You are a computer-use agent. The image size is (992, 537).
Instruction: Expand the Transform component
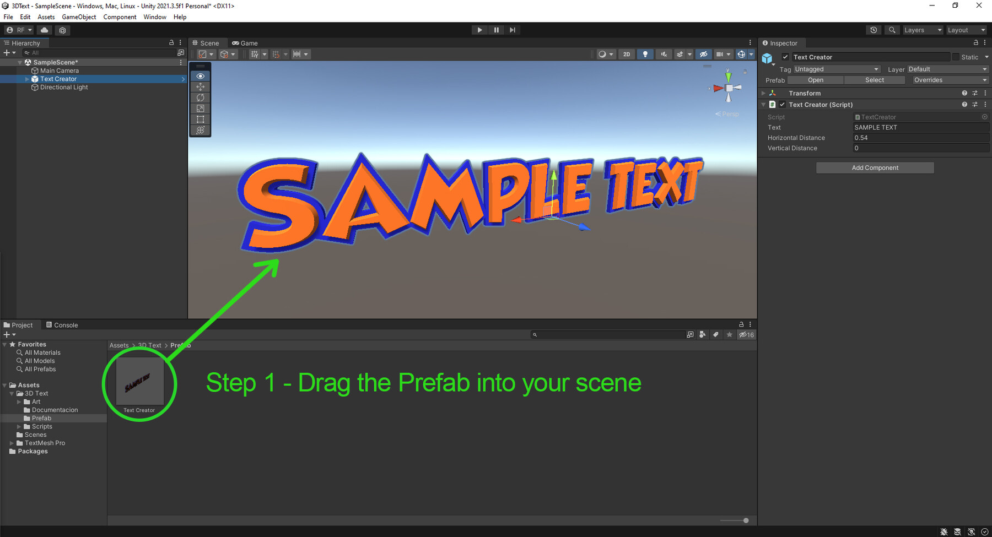(763, 93)
